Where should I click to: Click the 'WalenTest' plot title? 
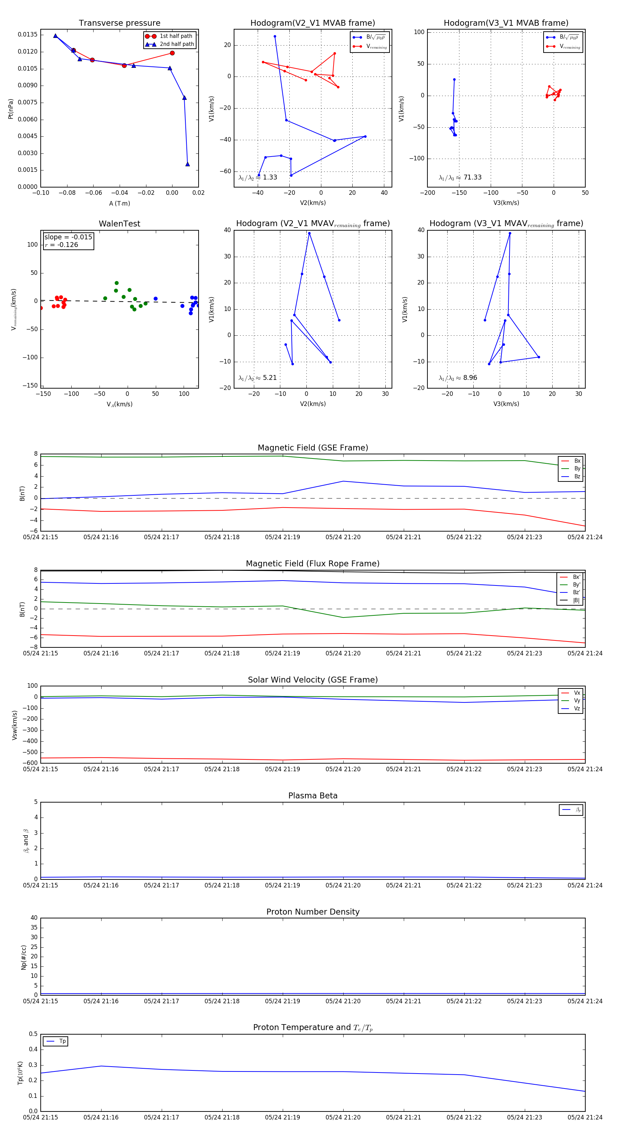[x=119, y=224]
